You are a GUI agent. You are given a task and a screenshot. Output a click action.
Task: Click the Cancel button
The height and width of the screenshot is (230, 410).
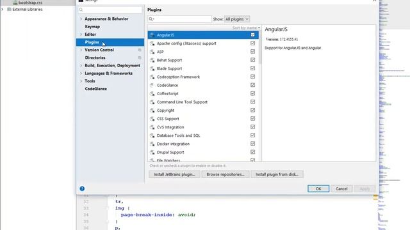[341, 188]
